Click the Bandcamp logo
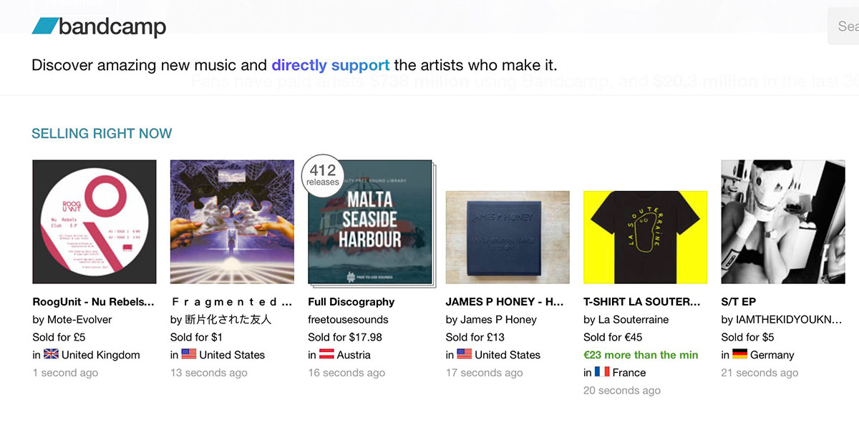 point(99,27)
